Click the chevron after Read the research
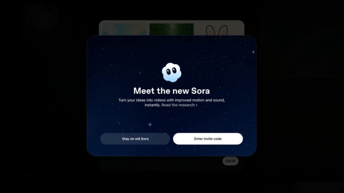 click(196, 105)
